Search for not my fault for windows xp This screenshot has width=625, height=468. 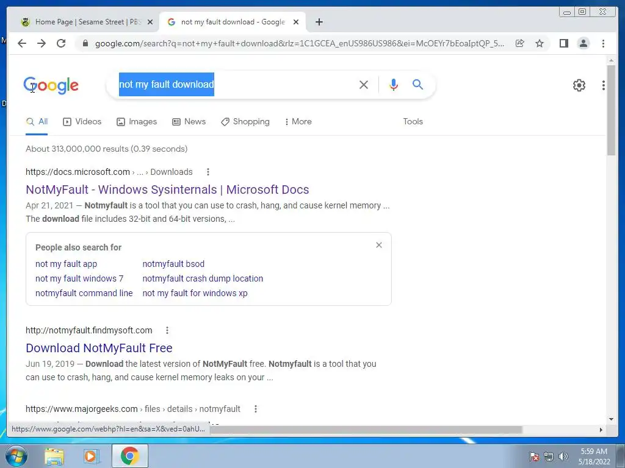[x=195, y=293]
